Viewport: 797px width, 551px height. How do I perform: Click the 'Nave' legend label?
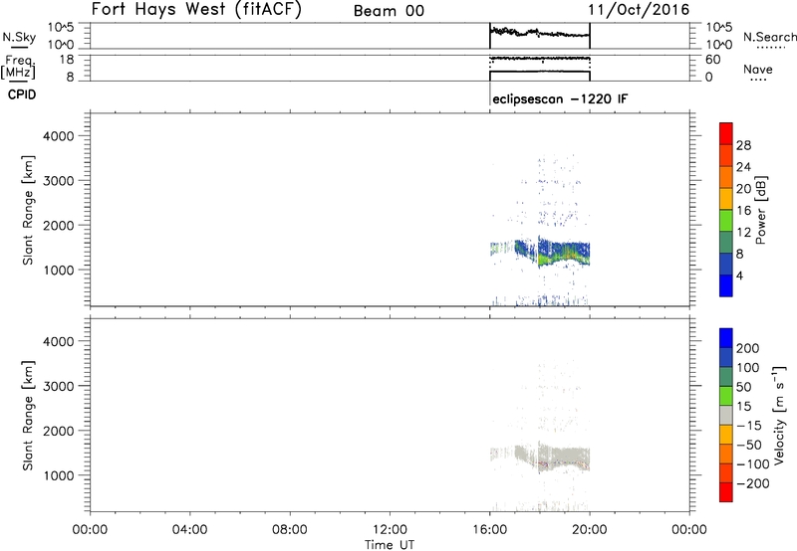(758, 69)
